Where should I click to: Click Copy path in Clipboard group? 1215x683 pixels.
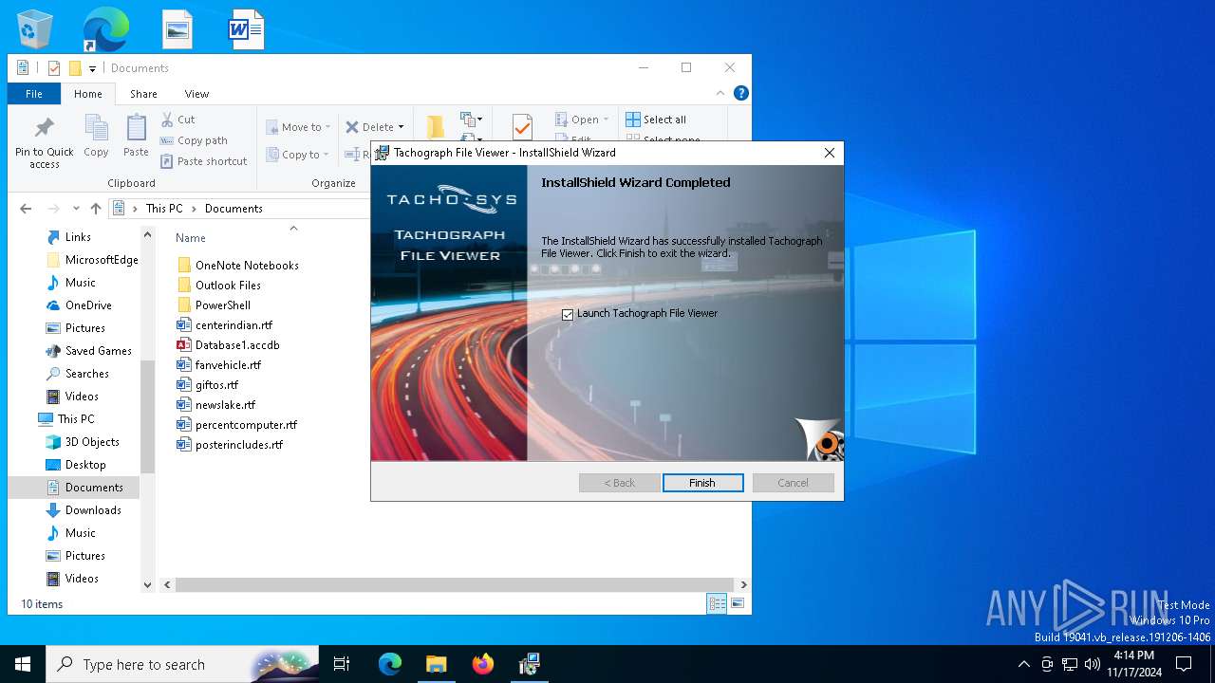pos(194,140)
